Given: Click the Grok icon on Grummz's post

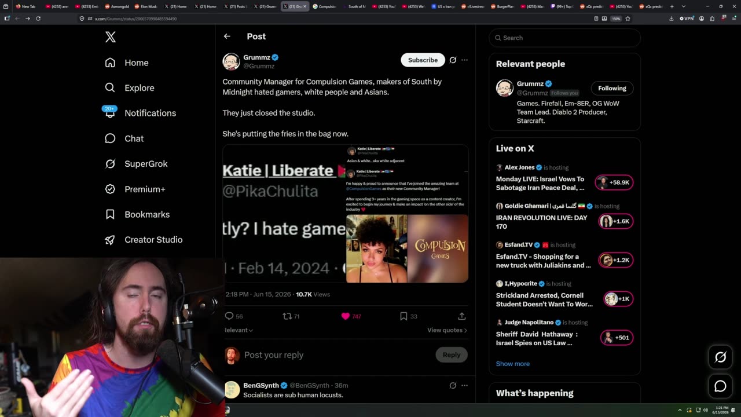Looking at the screenshot, I should pos(453,60).
